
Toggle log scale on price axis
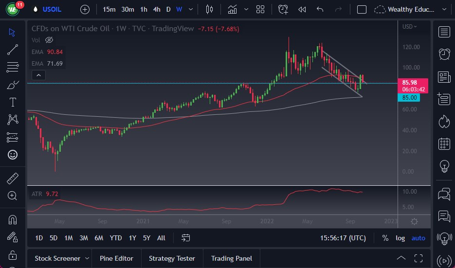click(400, 238)
